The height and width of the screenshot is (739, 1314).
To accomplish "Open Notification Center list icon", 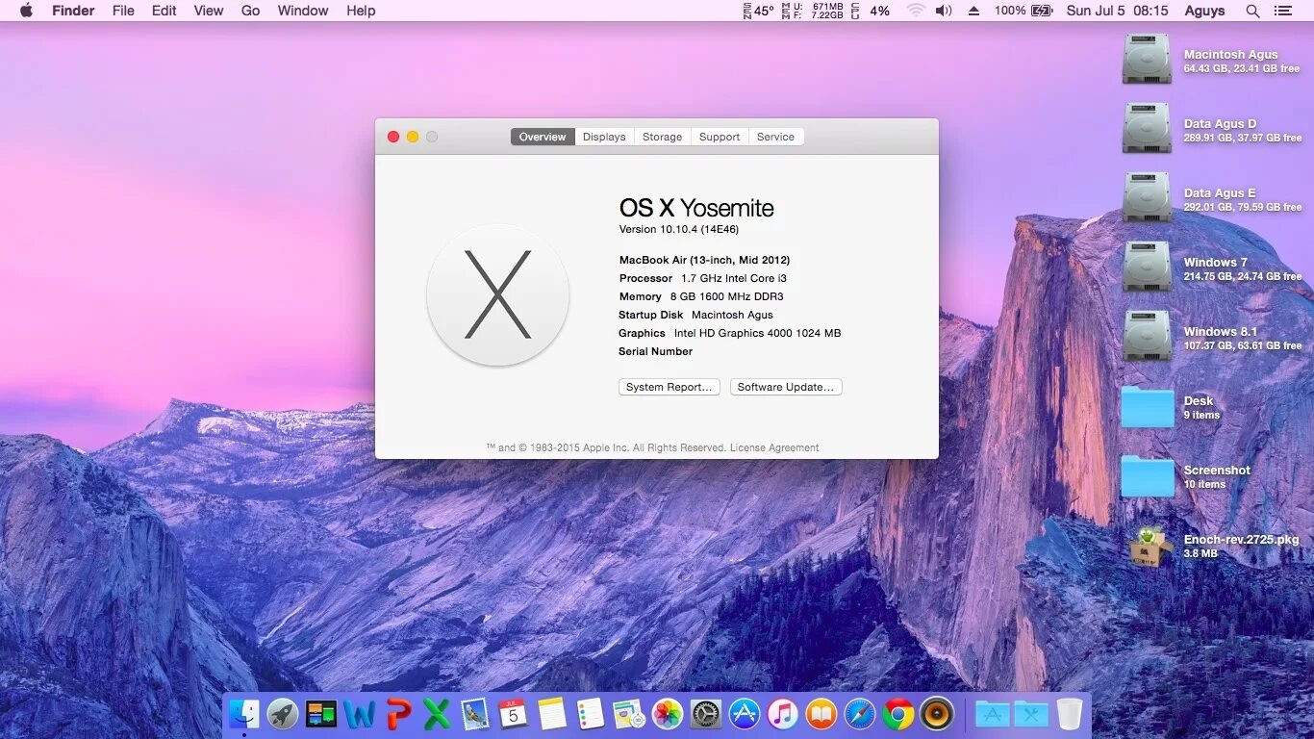I will click(x=1282, y=11).
